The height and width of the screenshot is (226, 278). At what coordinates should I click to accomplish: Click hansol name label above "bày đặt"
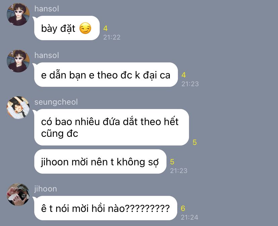[x=47, y=9]
